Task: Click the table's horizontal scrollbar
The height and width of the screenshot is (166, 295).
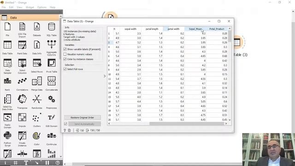Action: tap(186, 124)
